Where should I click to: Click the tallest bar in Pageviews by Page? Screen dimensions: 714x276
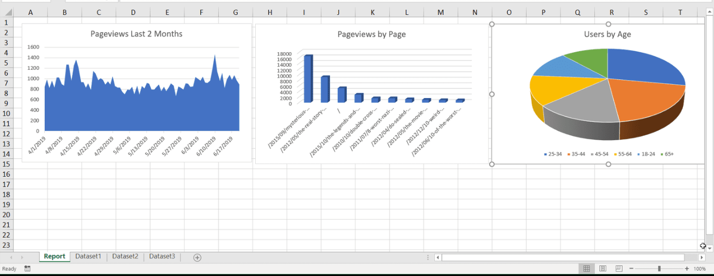click(308, 78)
